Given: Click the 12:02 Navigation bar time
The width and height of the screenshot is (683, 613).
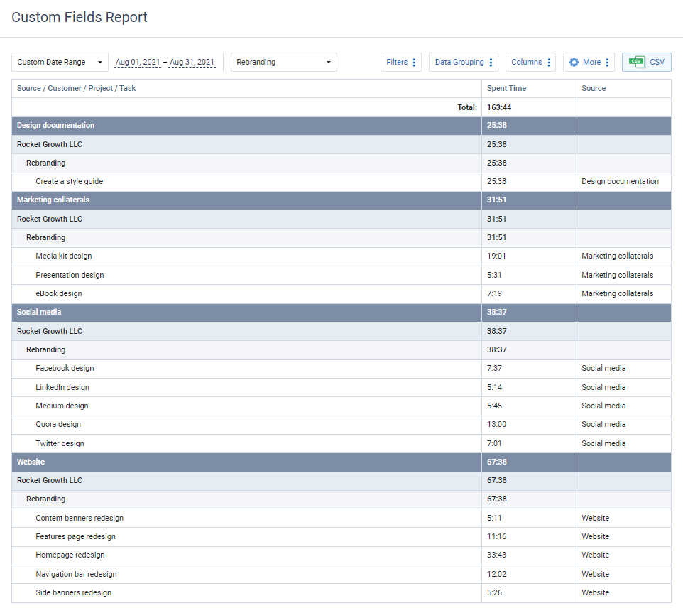Looking at the screenshot, I should pos(496,574).
